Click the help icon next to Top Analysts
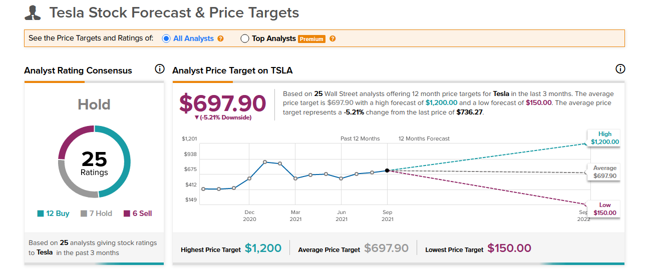 tap(333, 38)
